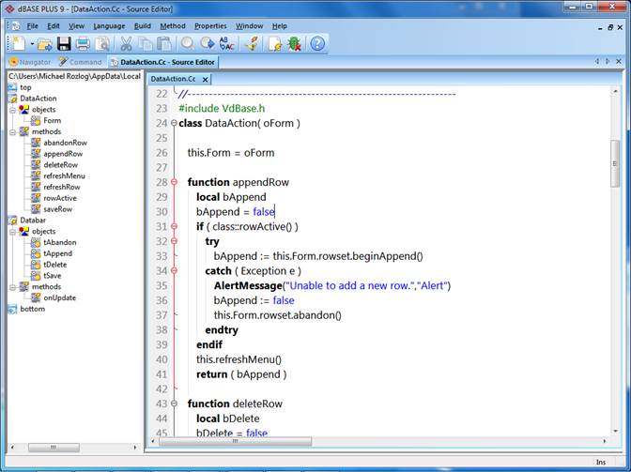Viewport: 631px width, 472px height.
Task: Click the Find magnifier icon
Action: 187,44
